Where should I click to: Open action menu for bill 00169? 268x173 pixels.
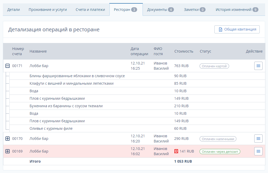[258, 151]
